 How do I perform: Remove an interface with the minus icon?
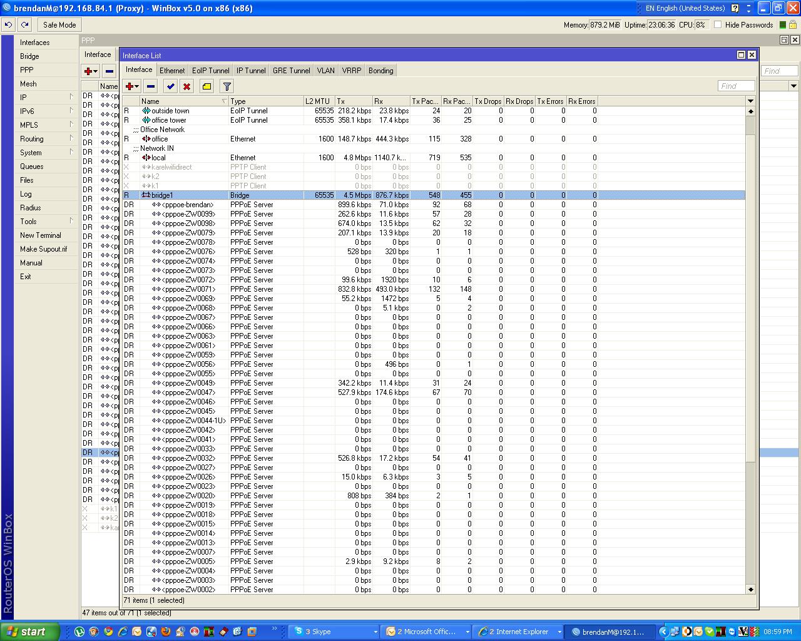[x=150, y=86]
